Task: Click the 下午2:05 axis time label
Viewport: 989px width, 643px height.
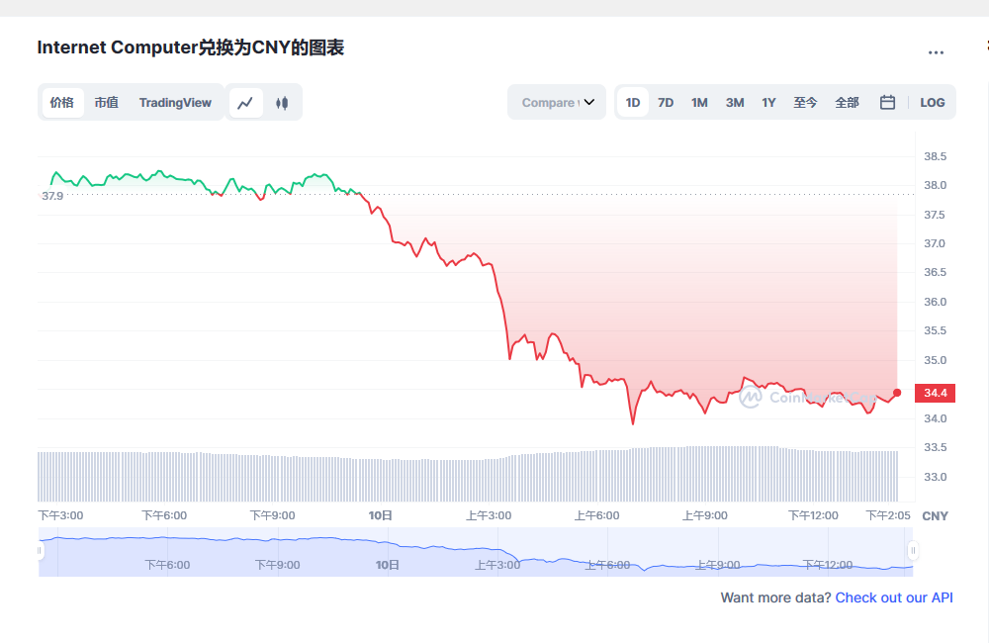Action: (888, 515)
